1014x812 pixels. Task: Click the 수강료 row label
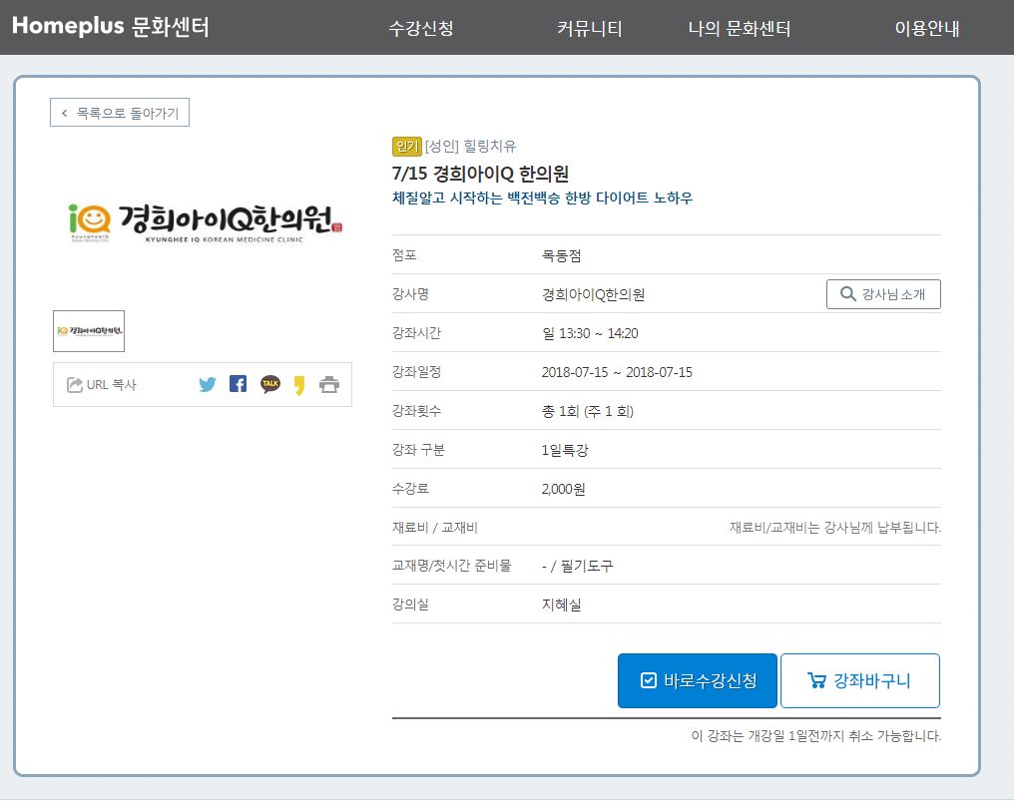[410, 488]
